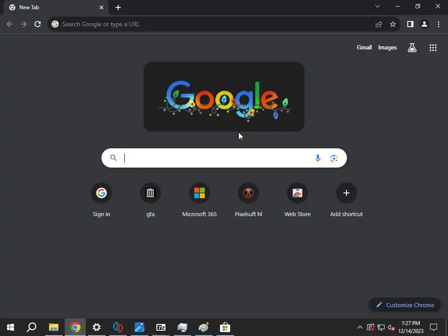Viewport: 448px width, 336px height.
Task: Click the holiday Google doodle
Action: click(x=224, y=97)
